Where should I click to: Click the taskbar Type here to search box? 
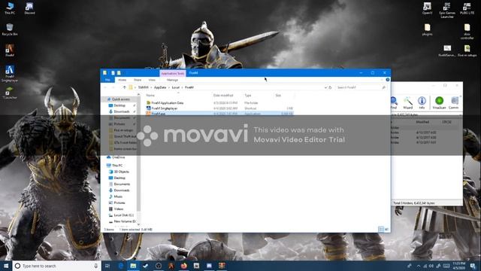tap(56, 266)
